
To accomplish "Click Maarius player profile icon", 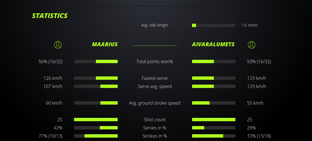I will pyautogui.click(x=58, y=45).
